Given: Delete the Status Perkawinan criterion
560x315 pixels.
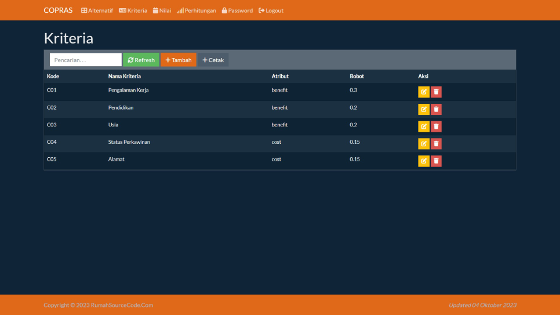Looking at the screenshot, I should 436,144.
